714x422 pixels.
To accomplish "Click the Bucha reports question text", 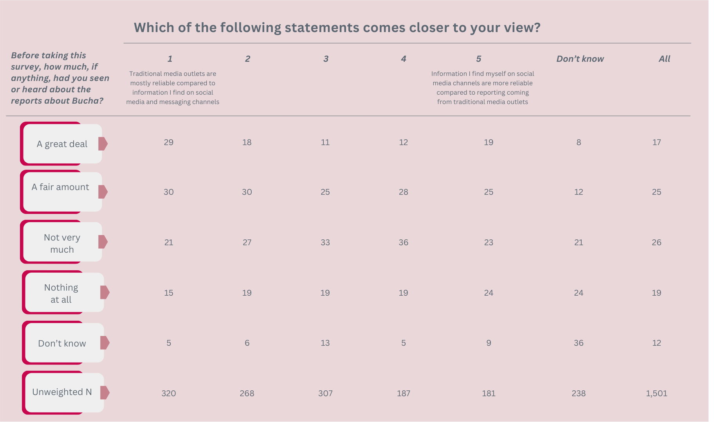I will point(60,78).
